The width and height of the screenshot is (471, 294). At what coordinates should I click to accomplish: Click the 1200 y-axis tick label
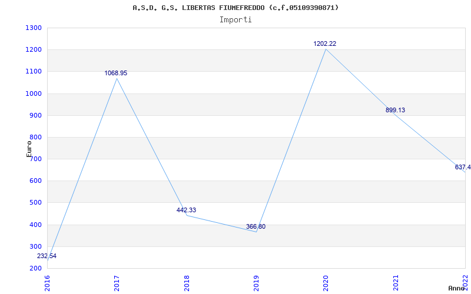point(34,50)
